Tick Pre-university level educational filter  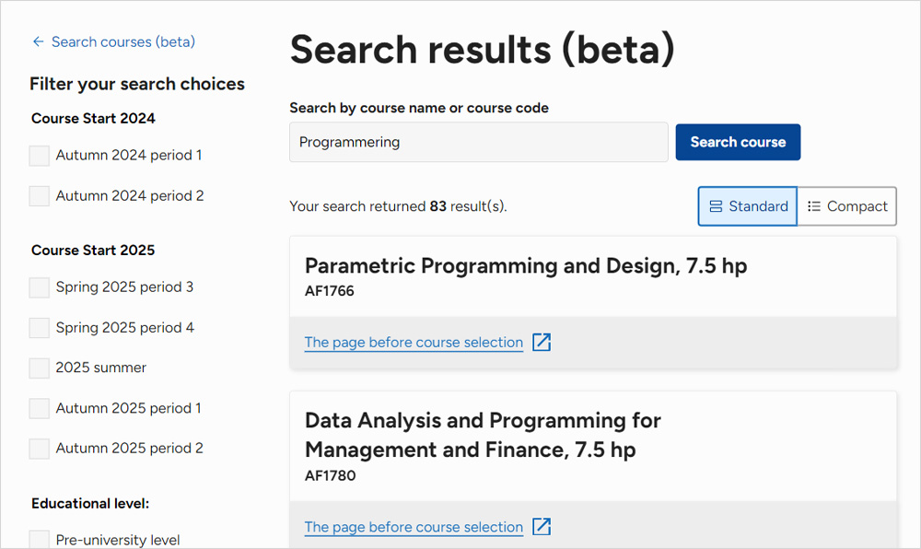click(x=40, y=540)
